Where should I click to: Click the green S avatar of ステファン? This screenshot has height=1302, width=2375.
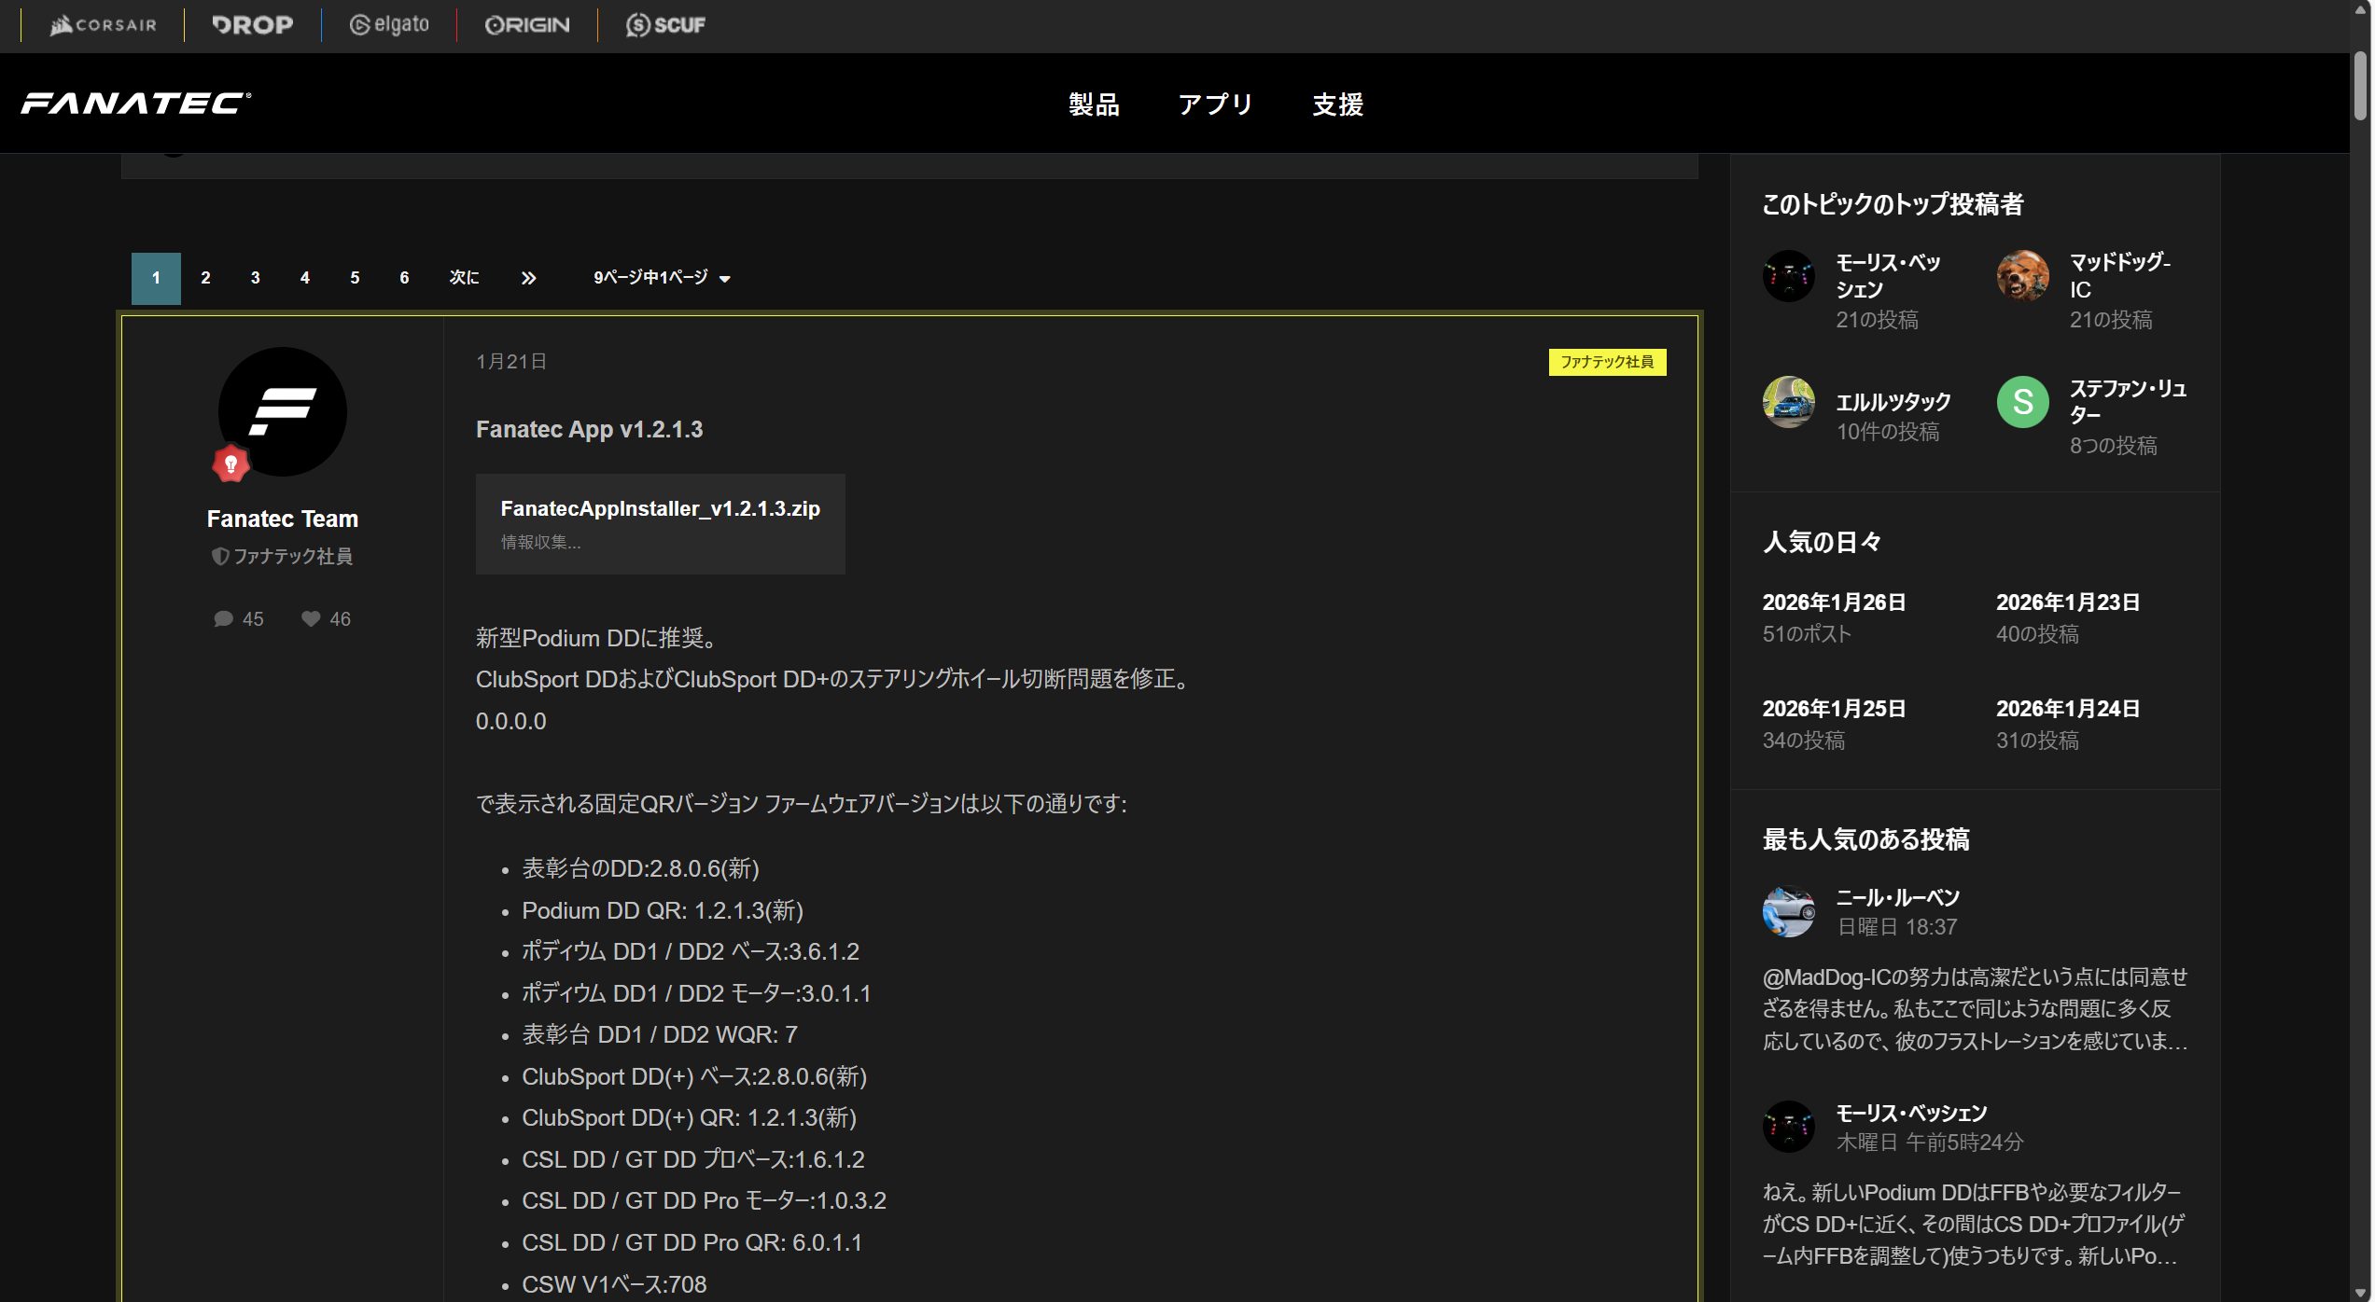coord(2022,402)
